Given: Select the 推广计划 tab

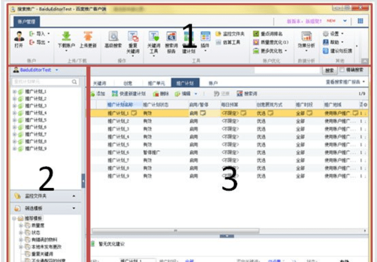Looking at the screenshot, I should (x=185, y=83).
